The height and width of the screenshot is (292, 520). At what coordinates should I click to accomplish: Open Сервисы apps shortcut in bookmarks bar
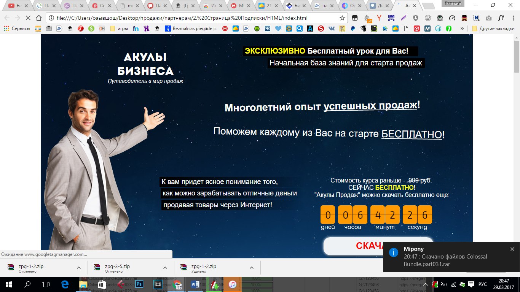coord(17,29)
